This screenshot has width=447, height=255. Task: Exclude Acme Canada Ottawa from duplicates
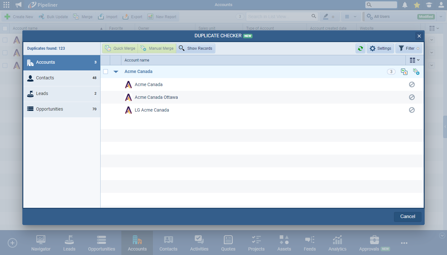click(x=412, y=97)
